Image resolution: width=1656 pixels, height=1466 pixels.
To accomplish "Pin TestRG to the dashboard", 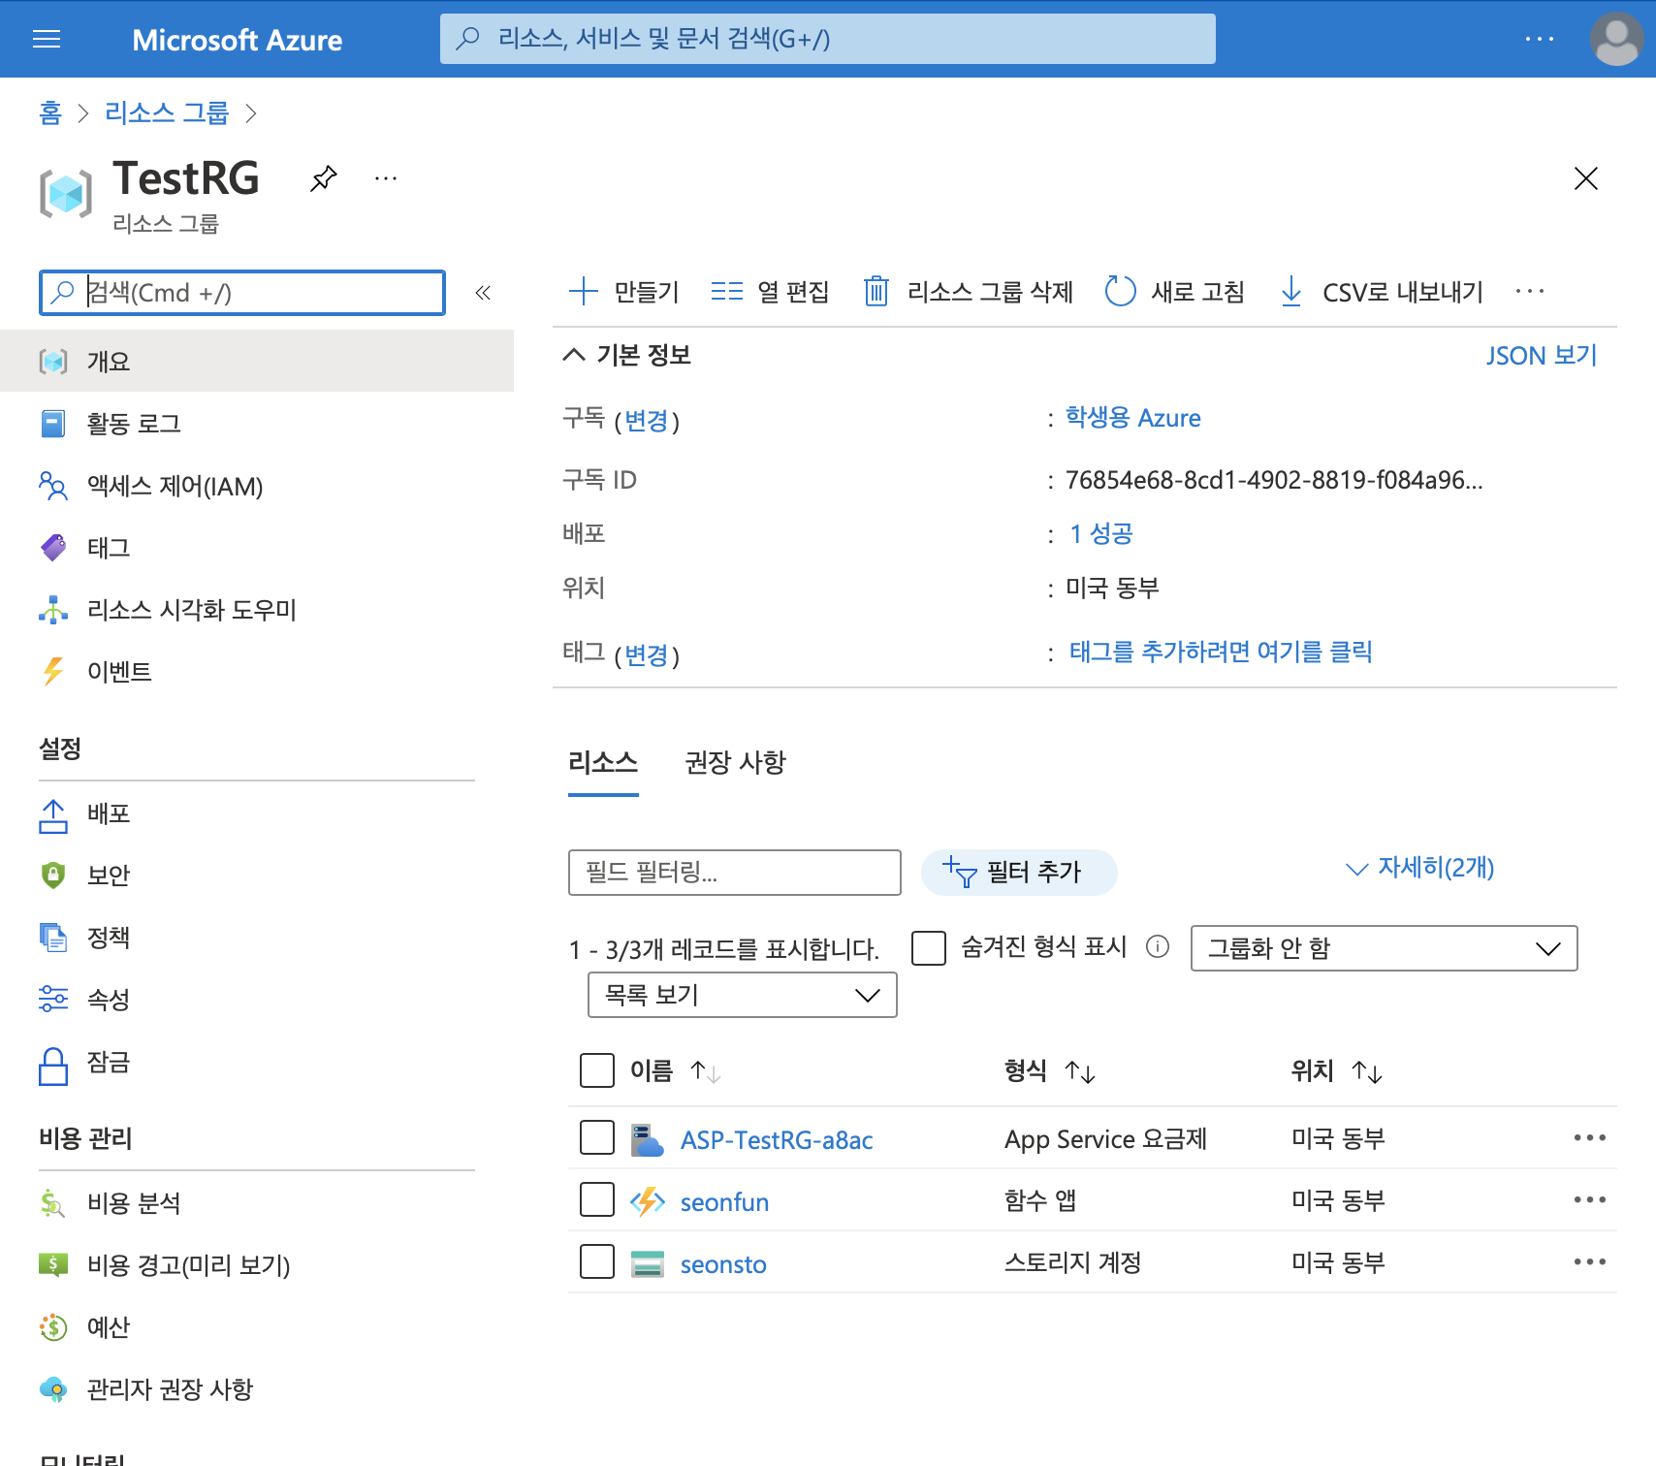I will 324,178.
